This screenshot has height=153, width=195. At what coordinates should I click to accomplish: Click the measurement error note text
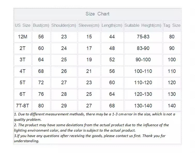pos(94,117)
